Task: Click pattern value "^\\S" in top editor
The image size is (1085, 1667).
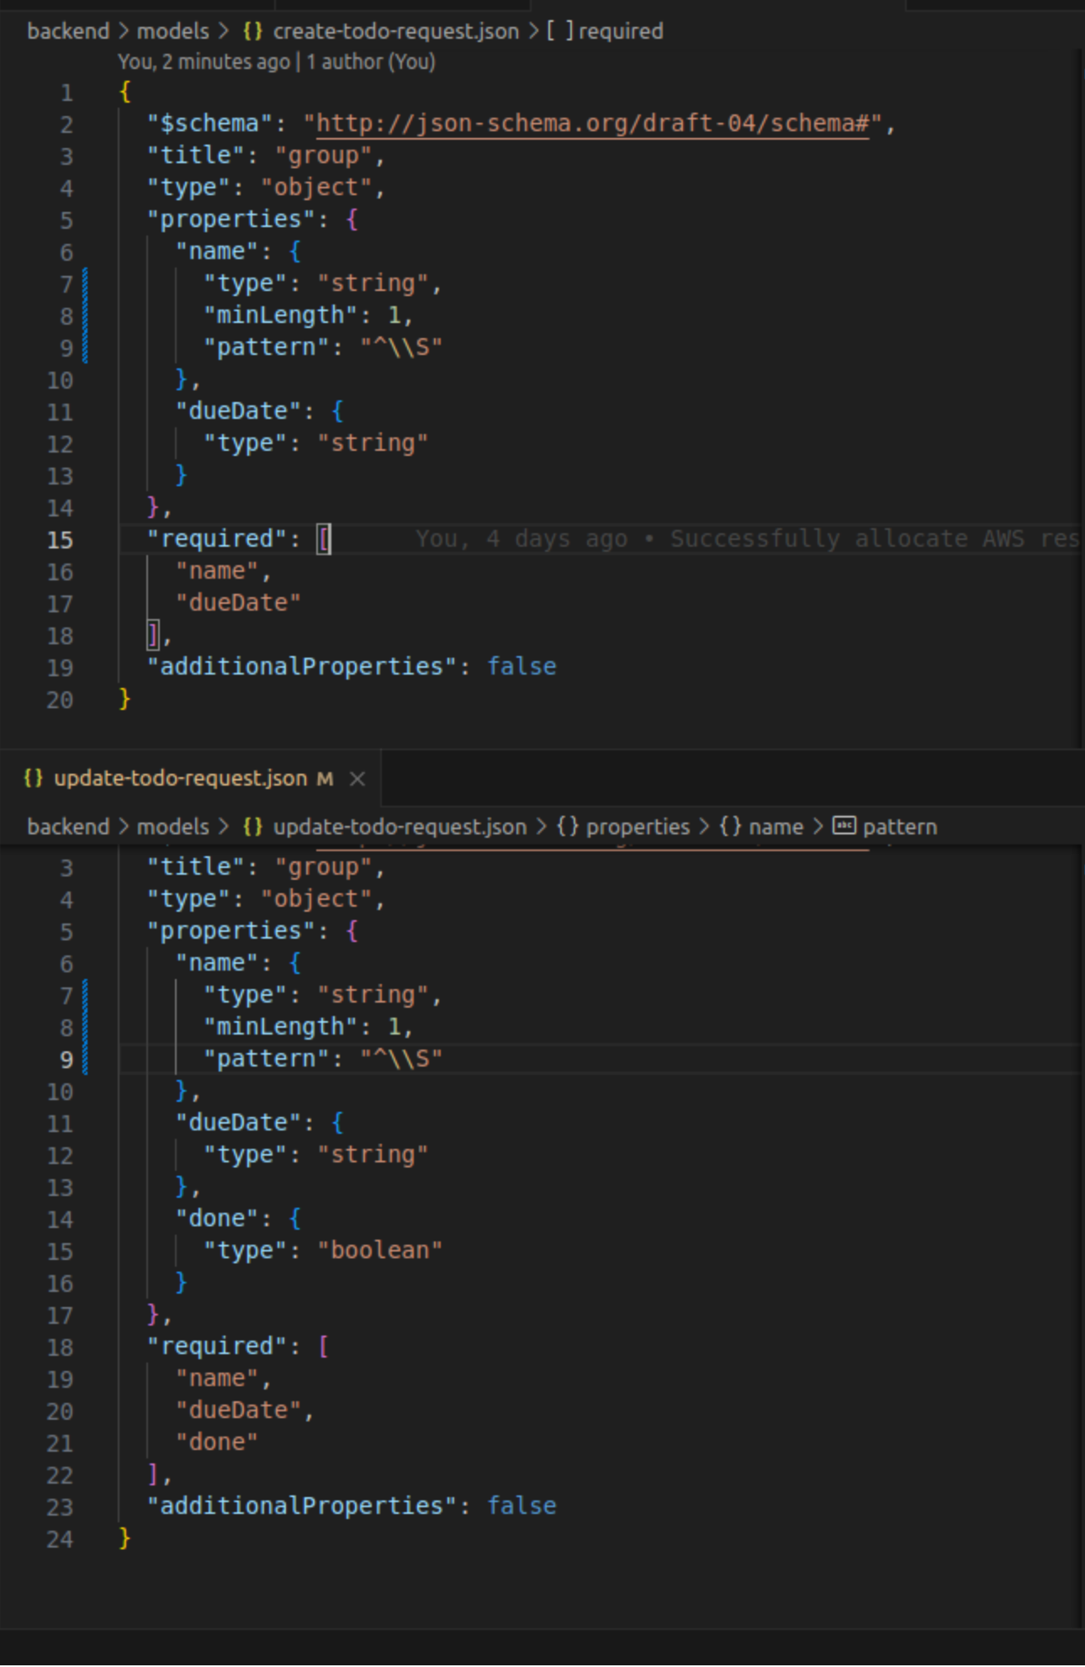Action: [401, 347]
